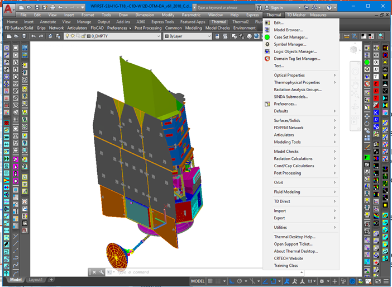Click in the keyword search field
This screenshot has height=287, width=392.
click(x=226, y=8)
